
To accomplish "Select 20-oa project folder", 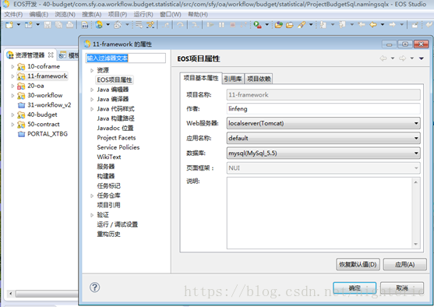I will (x=35, y=86).
